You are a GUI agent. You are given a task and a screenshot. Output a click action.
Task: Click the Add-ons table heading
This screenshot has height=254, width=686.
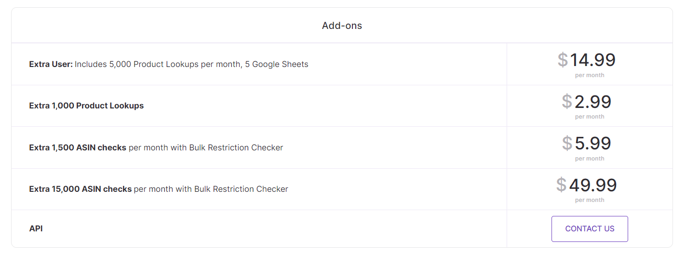click(x=342, y=26)
